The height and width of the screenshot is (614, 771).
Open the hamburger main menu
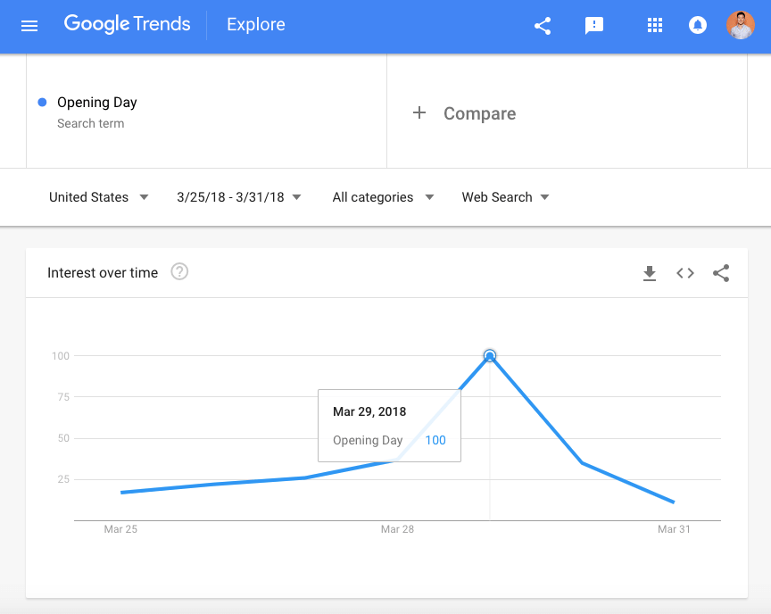click(29, 26)
